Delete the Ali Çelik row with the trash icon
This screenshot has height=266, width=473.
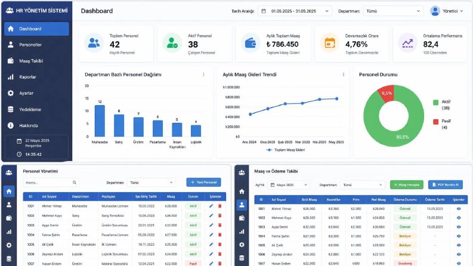[220, 245]
